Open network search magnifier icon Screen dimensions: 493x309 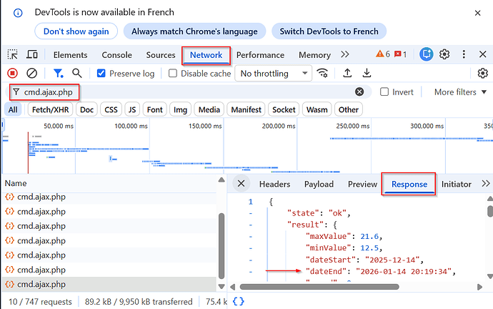(x=76, y=73)
